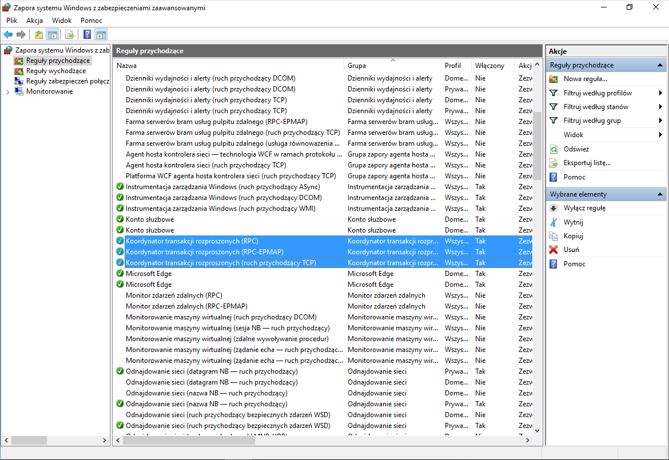Click the blue Back arrow in toolbar

[8, 35]
